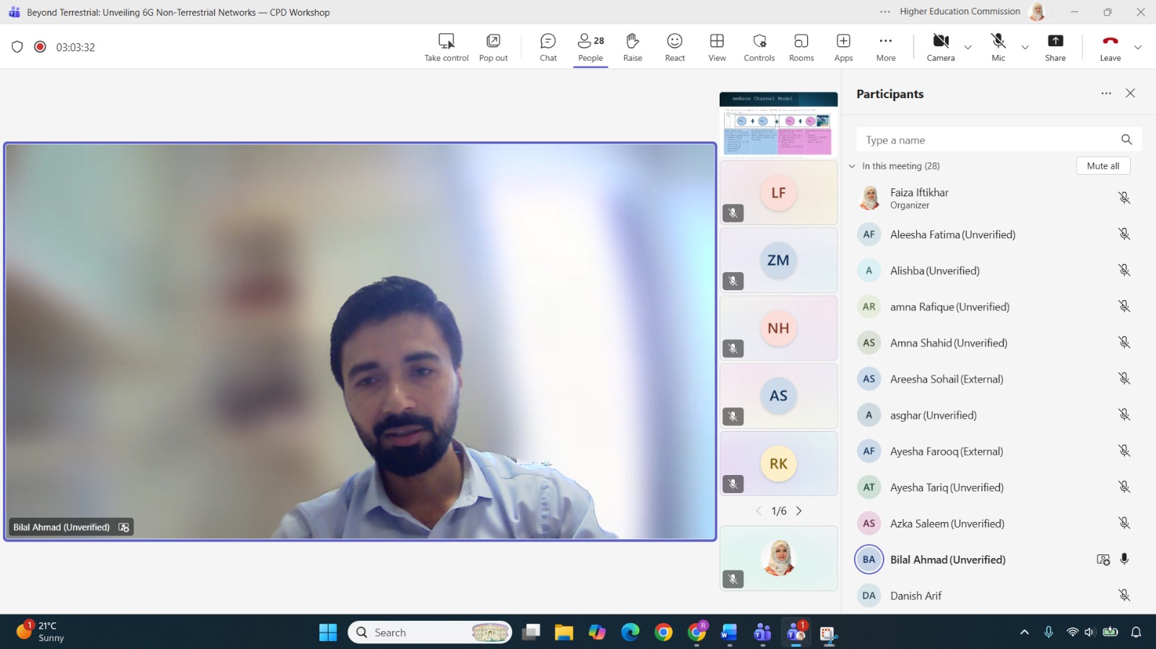
Task: Open the Leave options dropdown arrow
Action: coord(1138,48)
